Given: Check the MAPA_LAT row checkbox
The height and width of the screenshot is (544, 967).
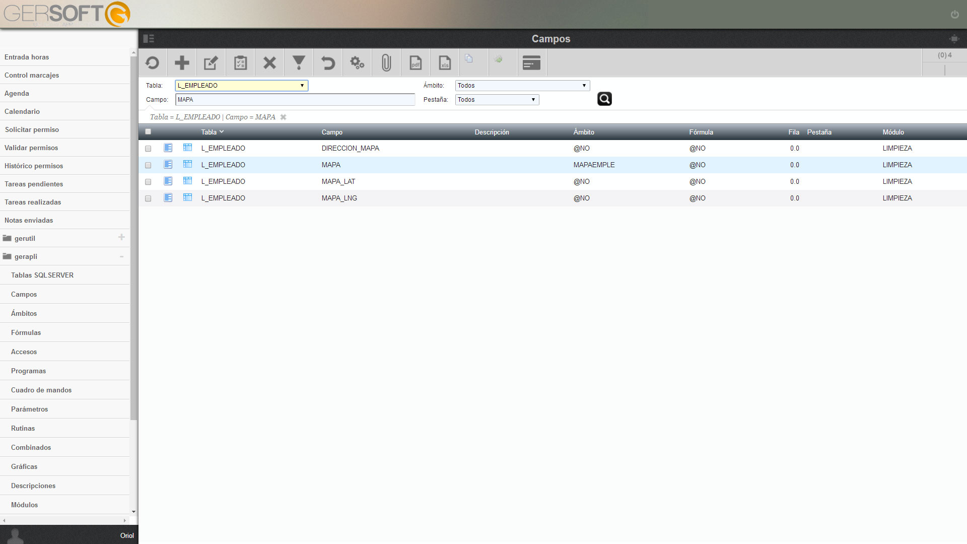Looking at the screenshot, I should click(148, 182).
